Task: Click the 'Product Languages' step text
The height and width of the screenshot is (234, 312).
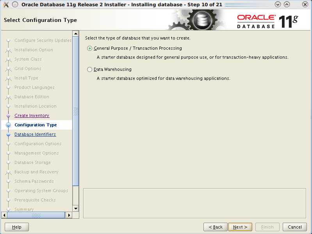Action: click(x=34, y=87)
